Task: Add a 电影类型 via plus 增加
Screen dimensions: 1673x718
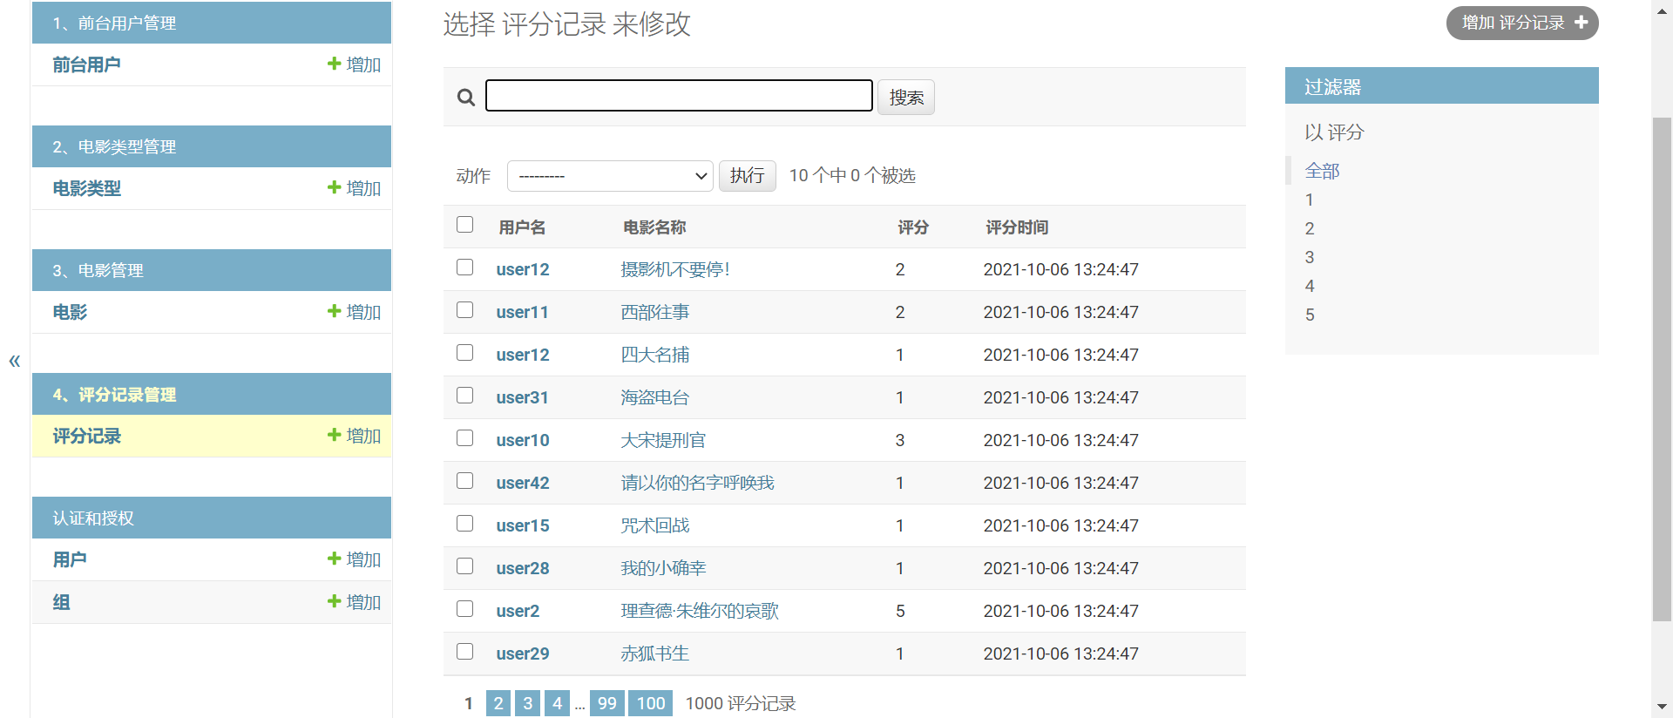Action: (354, 188)
